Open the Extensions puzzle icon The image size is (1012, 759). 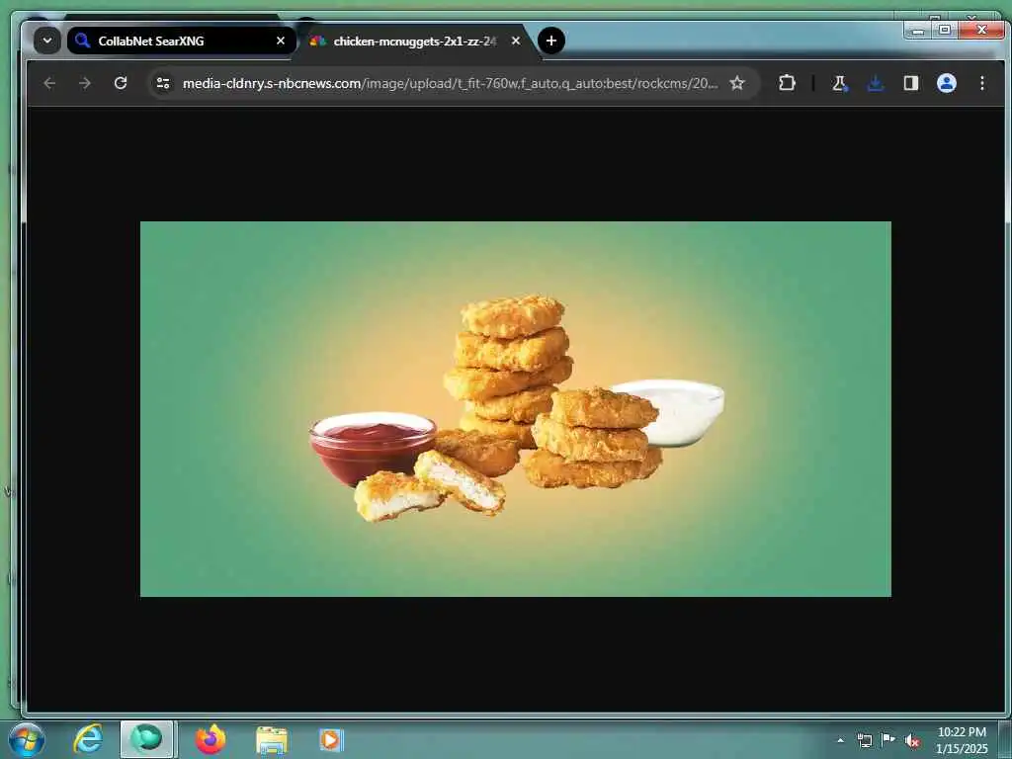(787, 83)
